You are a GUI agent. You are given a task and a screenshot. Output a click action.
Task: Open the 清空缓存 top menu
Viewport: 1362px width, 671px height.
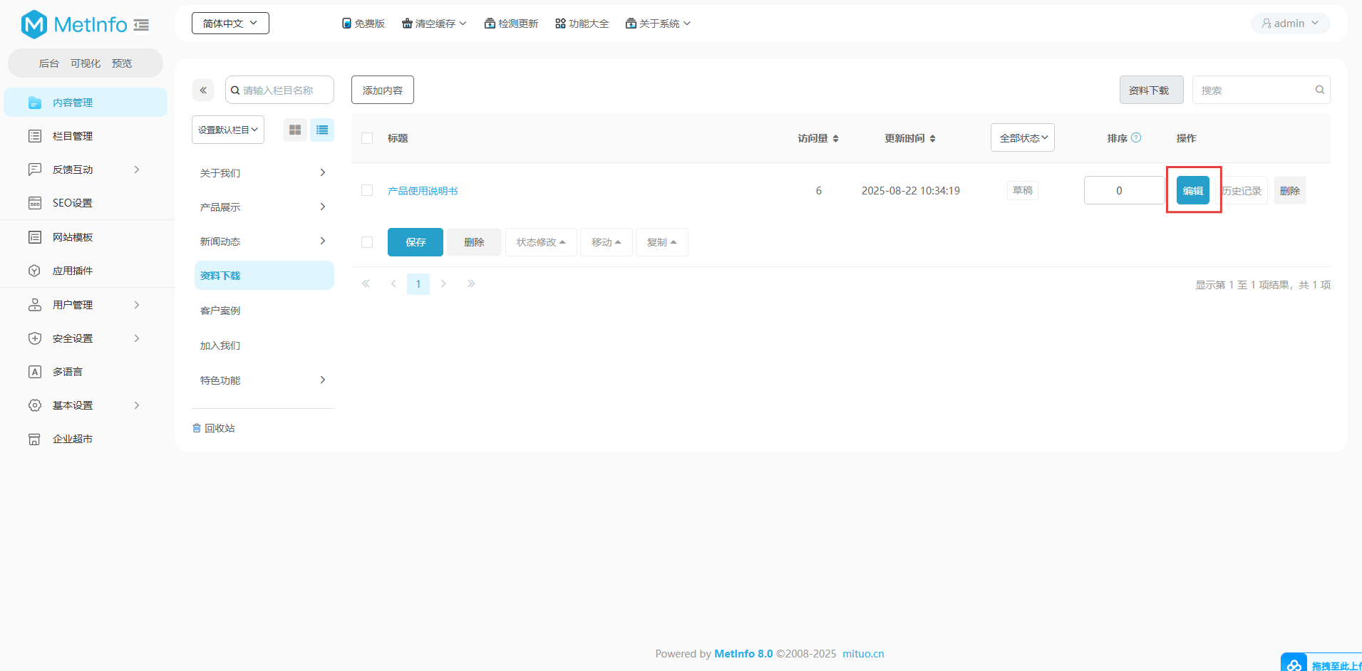point(434,24)
